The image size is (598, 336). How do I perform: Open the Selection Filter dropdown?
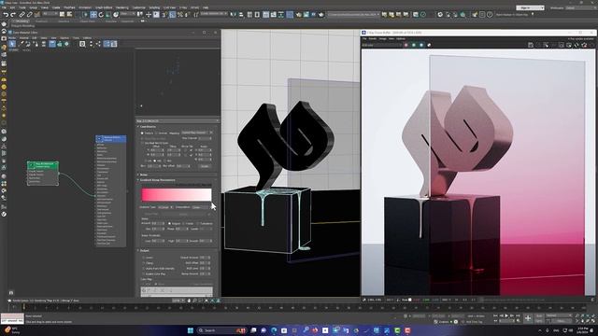[50, 14]
